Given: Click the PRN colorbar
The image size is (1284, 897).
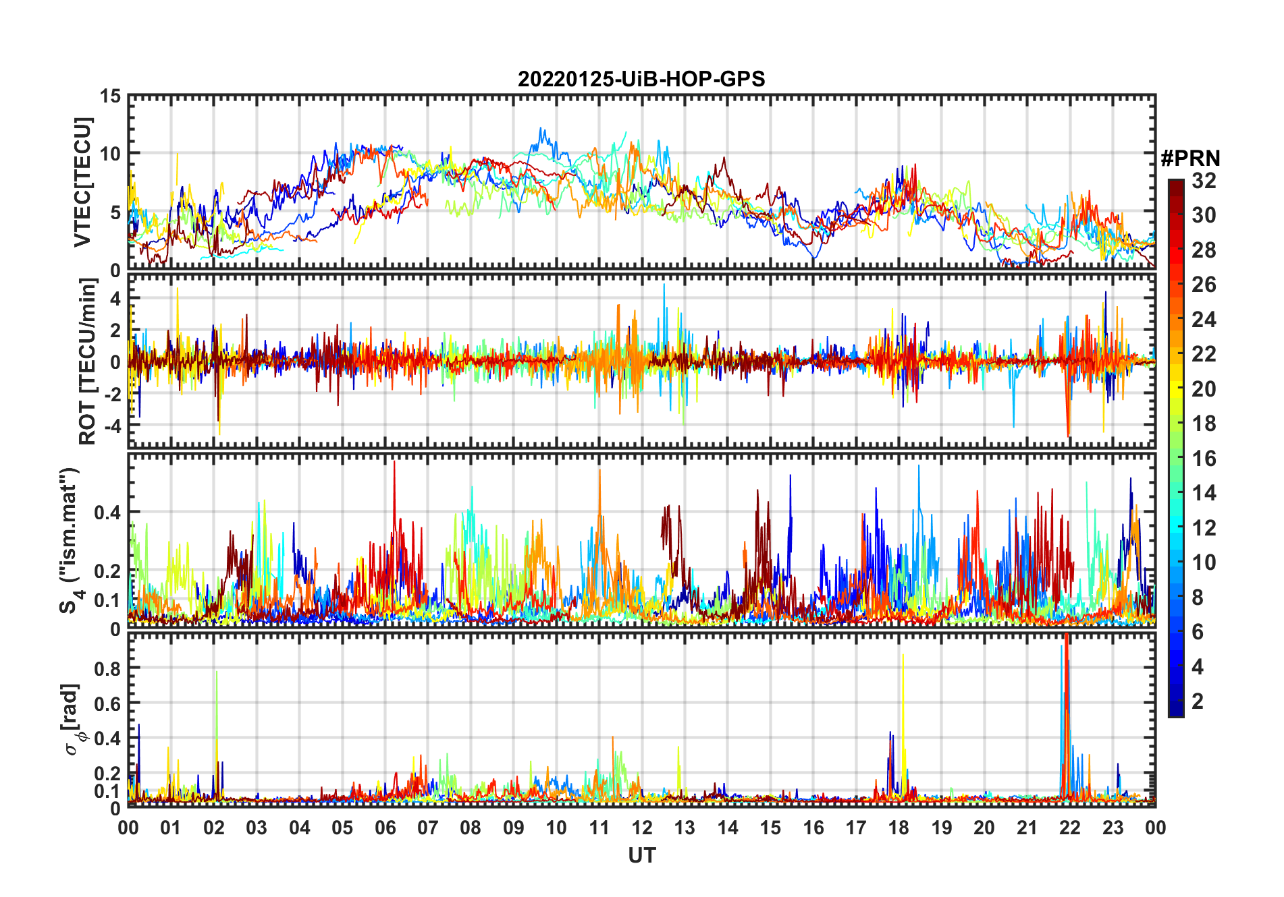Looking at the screenshot, I should click(1176, 448).
